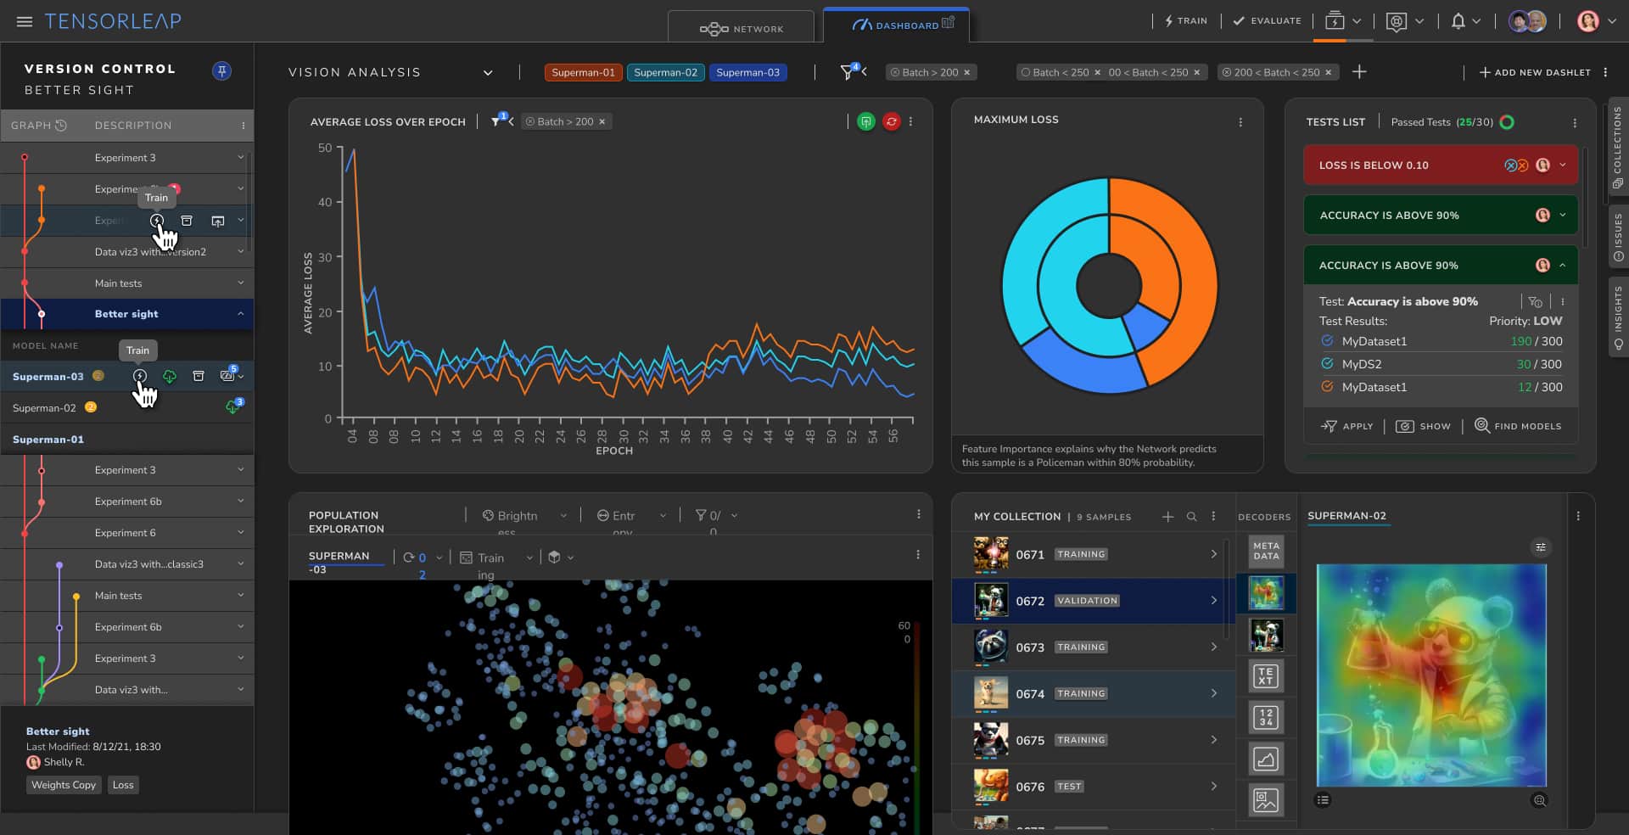Select the heatmap decoder thumbnail

[x=1266, y=594]
